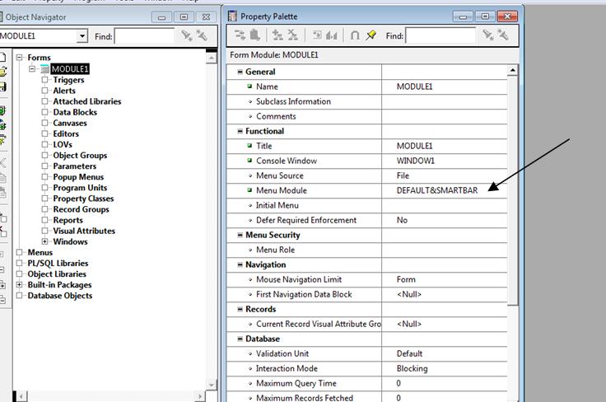Toggle the Freeze/Unfreeze pin in Property Palette
The height and width of the screenshot is (402, 606).
tap(371, 35)
